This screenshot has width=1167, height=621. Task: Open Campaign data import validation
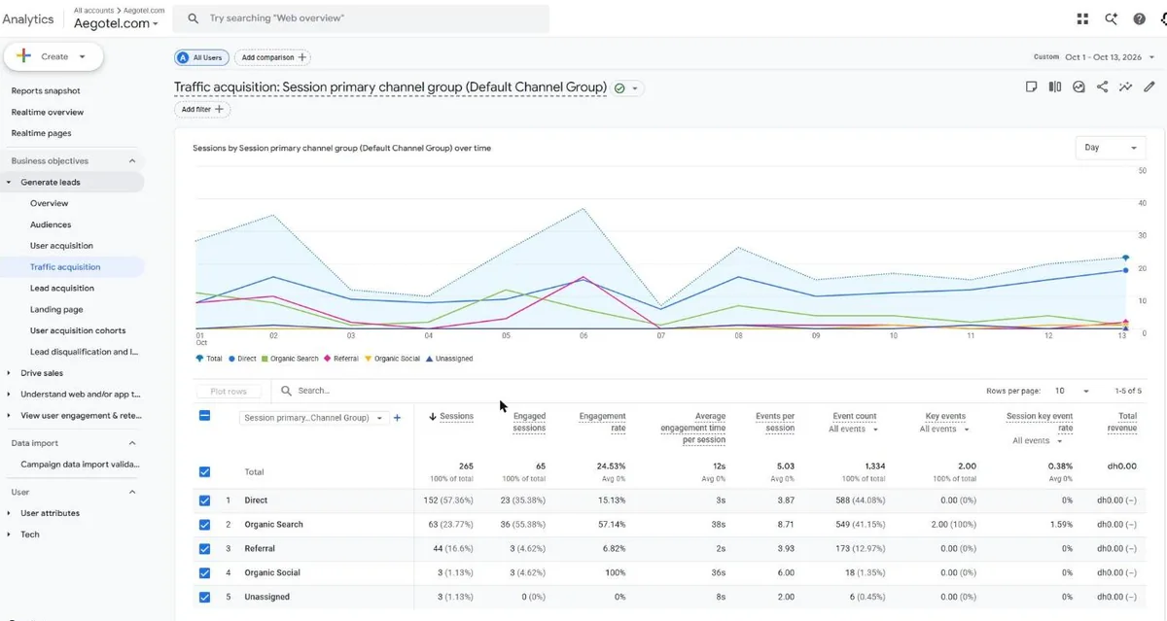(x=80, y=465)
